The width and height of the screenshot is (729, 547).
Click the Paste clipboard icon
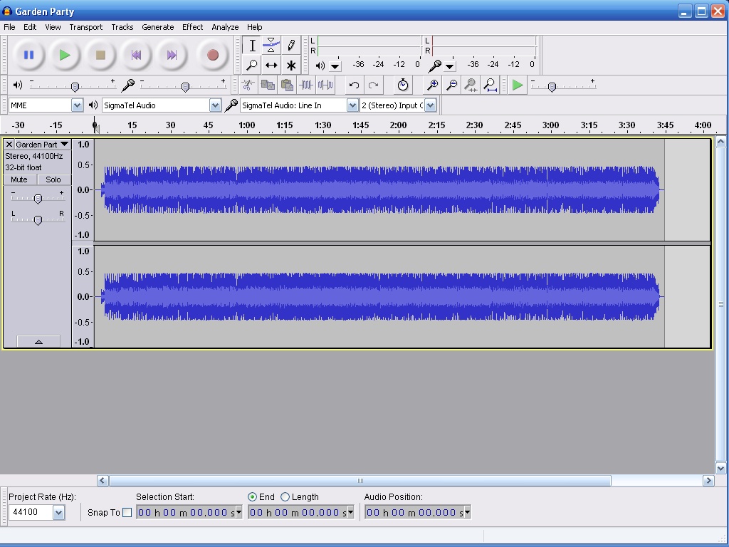click(287, 85)
